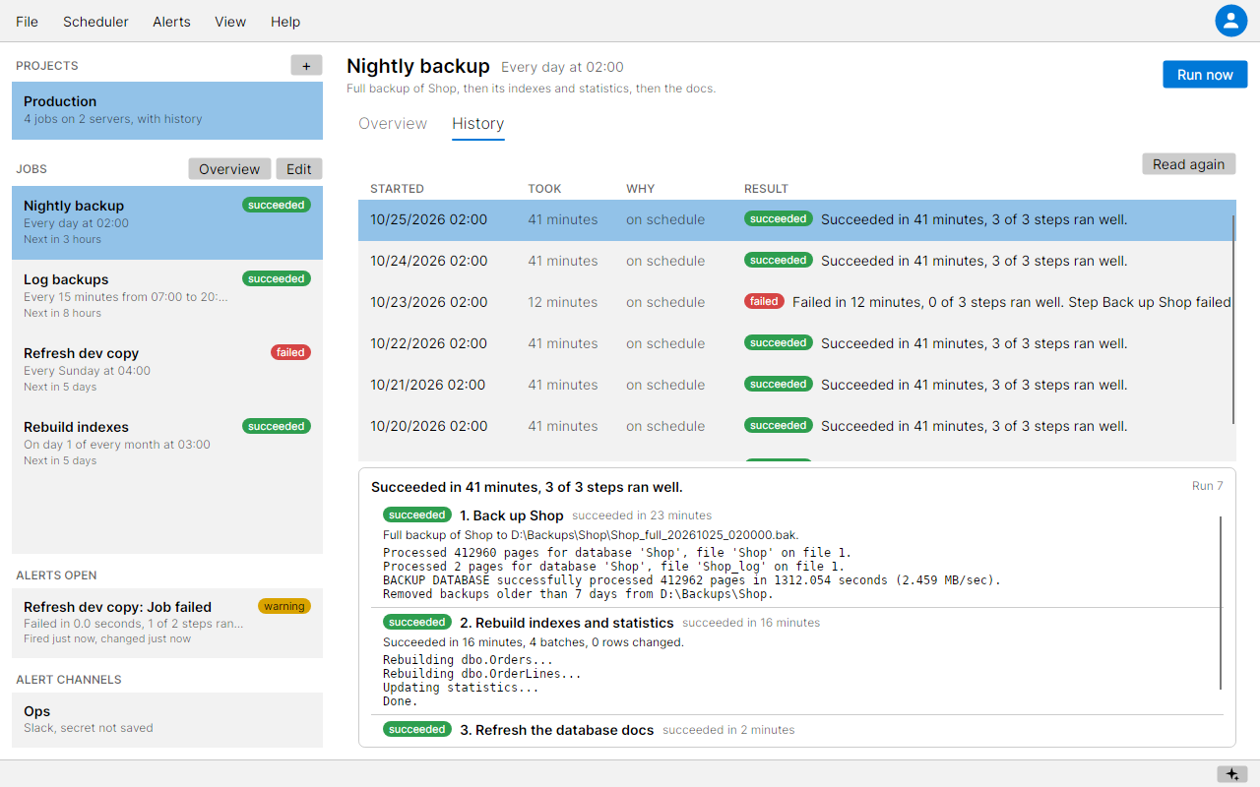The height and width of the screenshot is (787, 1260).
Task: Open the Ops alert channel
Action: pos(167,720)
